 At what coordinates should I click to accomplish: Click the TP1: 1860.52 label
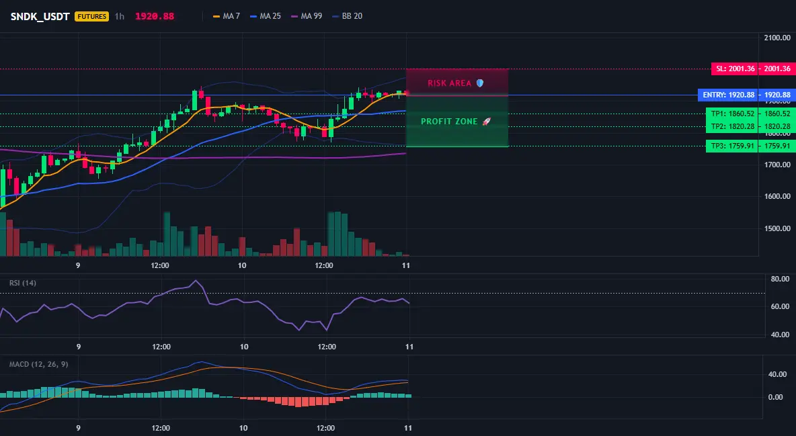coord(732,114)
